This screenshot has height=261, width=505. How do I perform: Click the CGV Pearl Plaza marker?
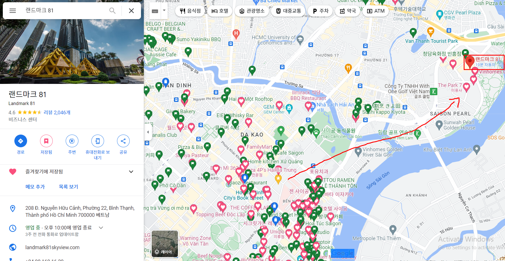[x=439, y=15]
